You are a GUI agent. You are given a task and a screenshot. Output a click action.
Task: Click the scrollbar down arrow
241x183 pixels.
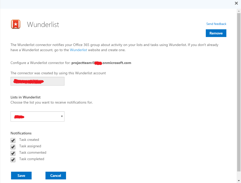click(239, 181)
